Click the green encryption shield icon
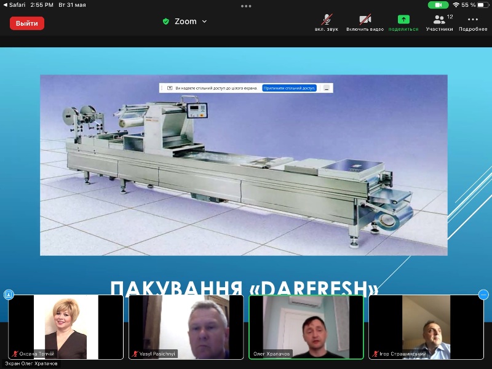Screen dimensions: 492x369 [165, 22]
